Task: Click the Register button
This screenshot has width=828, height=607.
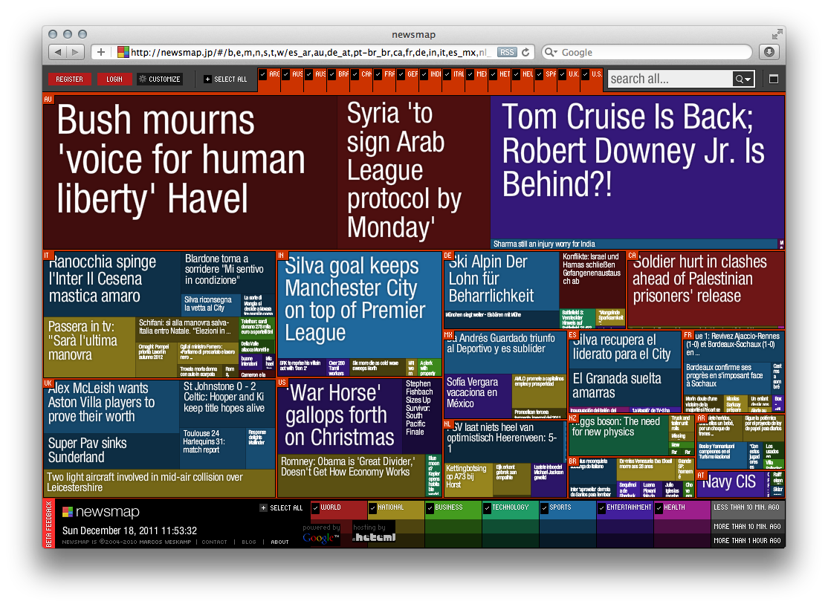Action: (x=69, y=79)
